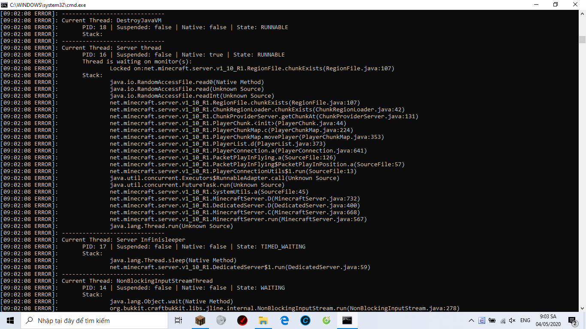Click the 'PlayerConnectionUtils$1.run' stack line
586x329 pixels.
pos(233,171)
